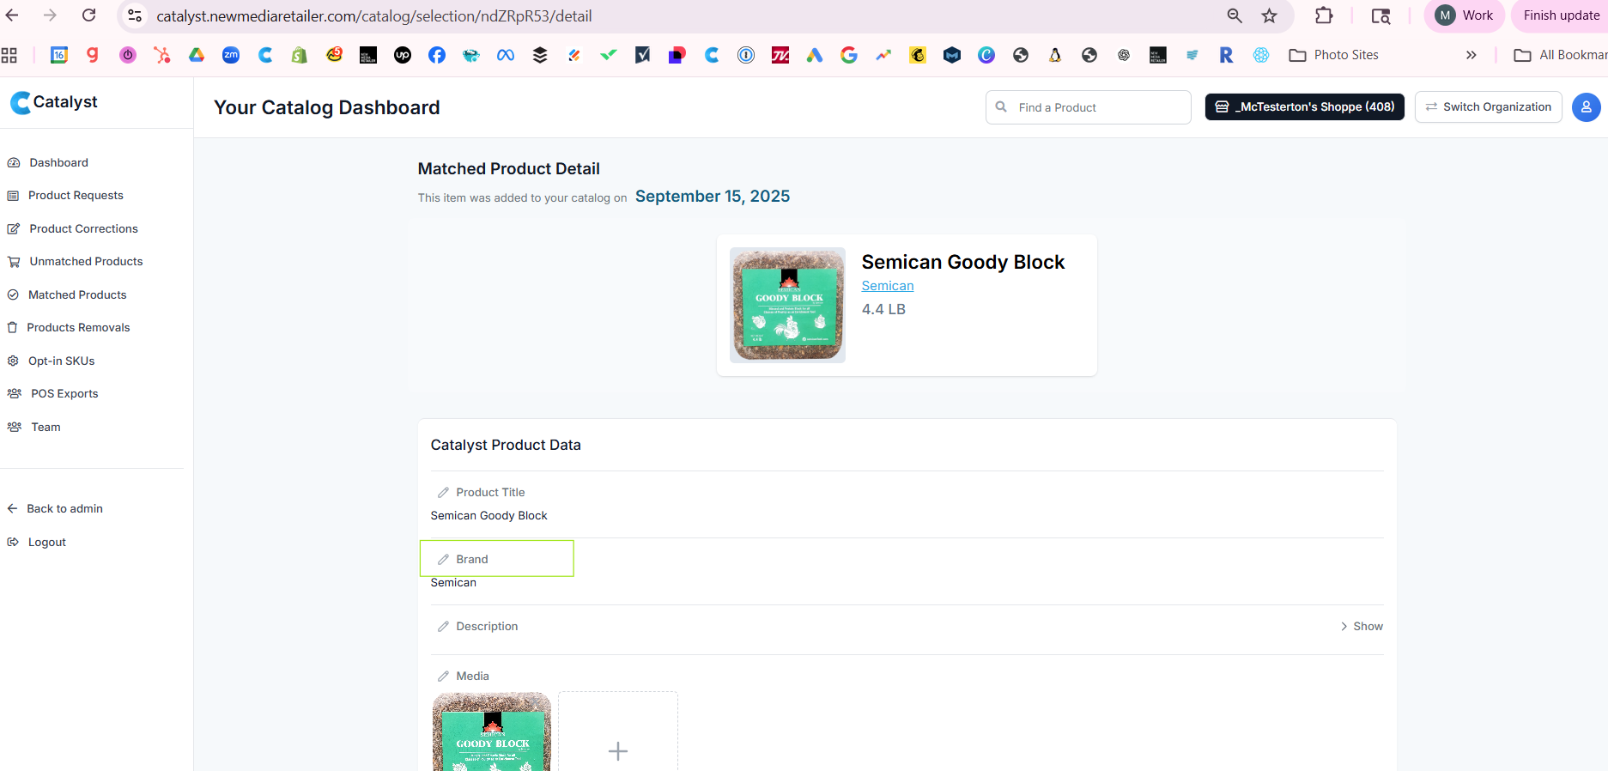Open the Mailchimp bookmark
The height and width of the screenshot is (771, 1608).
click(918, 55)
